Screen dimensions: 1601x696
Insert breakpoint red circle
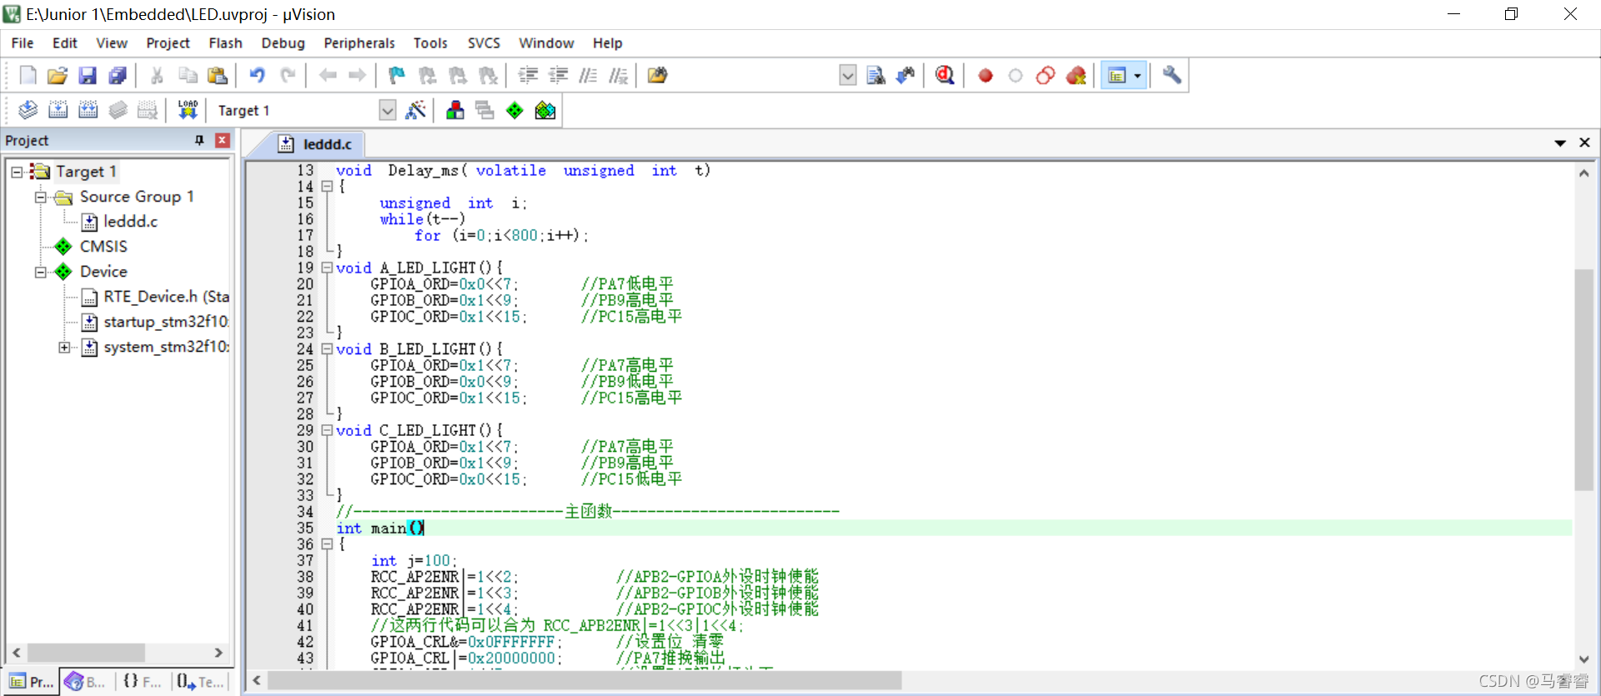point(985,76)
